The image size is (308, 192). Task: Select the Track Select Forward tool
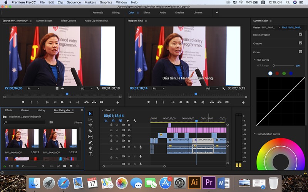coord(90,119)
